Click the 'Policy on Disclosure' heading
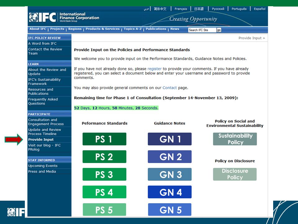The image size is (298, 224). (235, 161)
